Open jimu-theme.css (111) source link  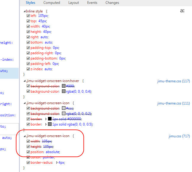(x=174, y=103)
